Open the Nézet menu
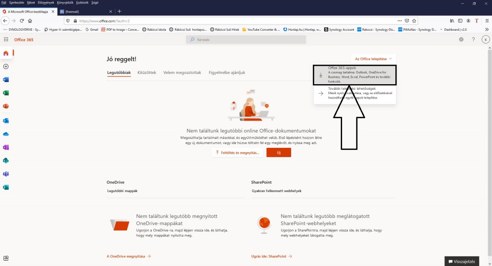The image size is (492, 266). click(31, 2)
